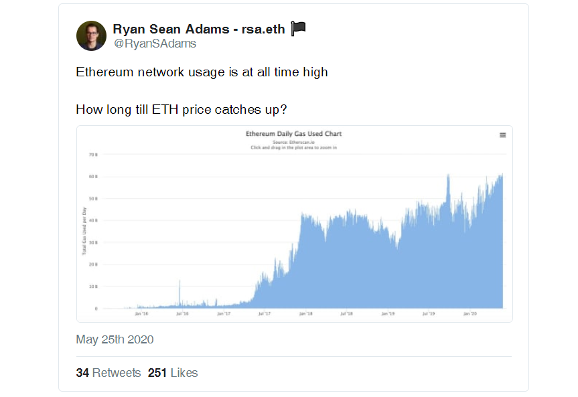Open tweet via May 25th 2020 timestamp
Viewport: 578px width, 397px height.
(114, 339)
